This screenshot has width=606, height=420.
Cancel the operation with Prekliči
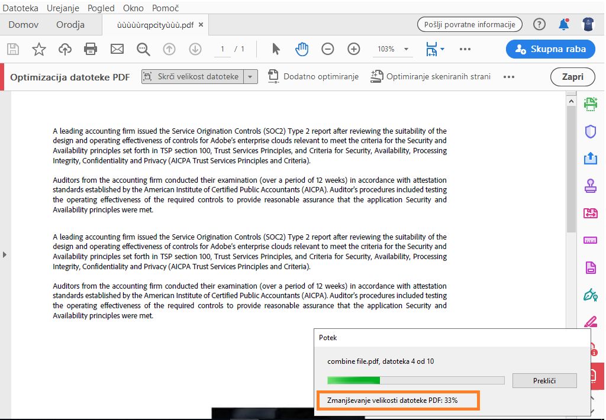(x=544, y=380)
